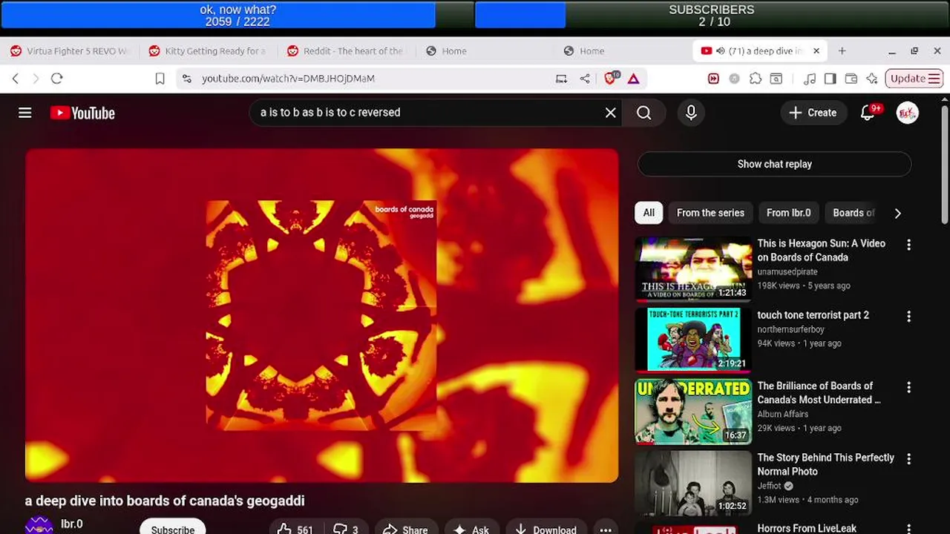Open the Brave Rewards triangle icon

coord(634,79)
